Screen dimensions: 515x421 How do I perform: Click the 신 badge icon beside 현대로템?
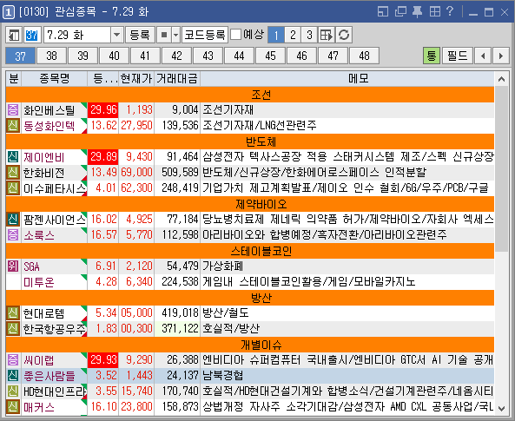[13, 313]
